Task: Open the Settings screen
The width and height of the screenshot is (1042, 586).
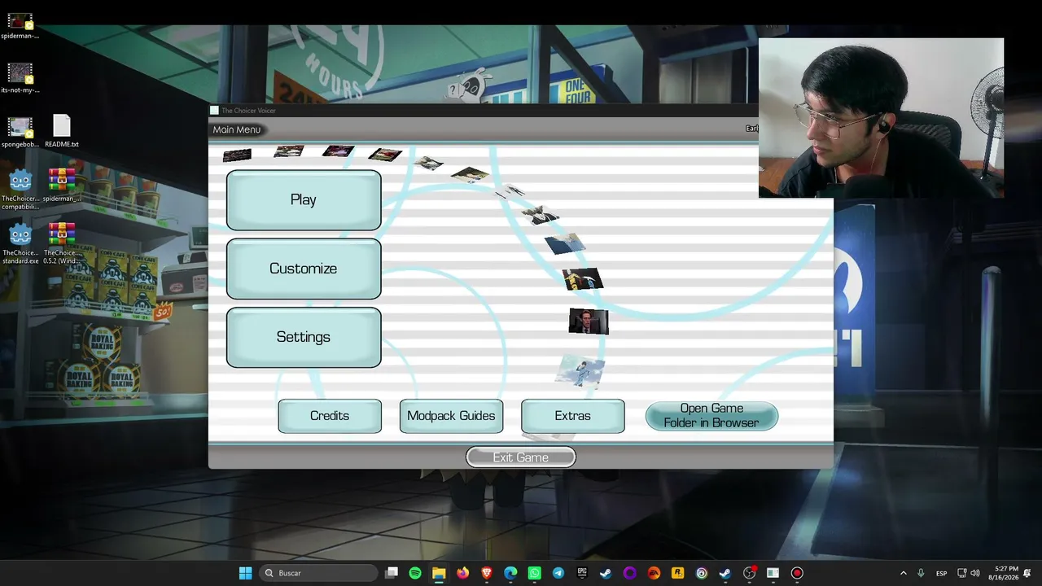Action: [x=304, y=337]
